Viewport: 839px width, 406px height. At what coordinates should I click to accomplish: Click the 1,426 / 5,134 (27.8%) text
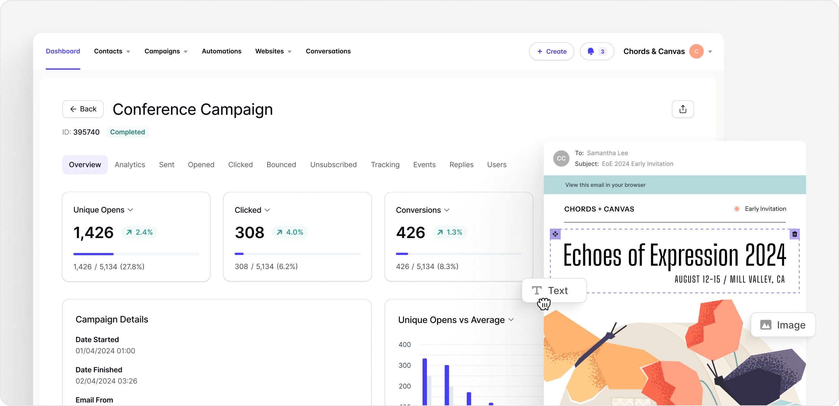(109, 267)
